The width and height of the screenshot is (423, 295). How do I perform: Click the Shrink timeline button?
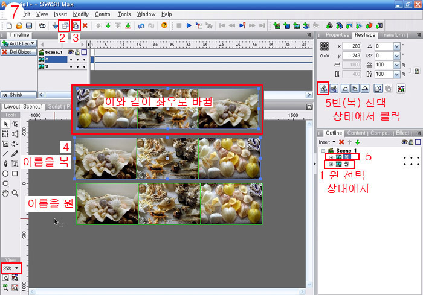[x=19, y=95]
